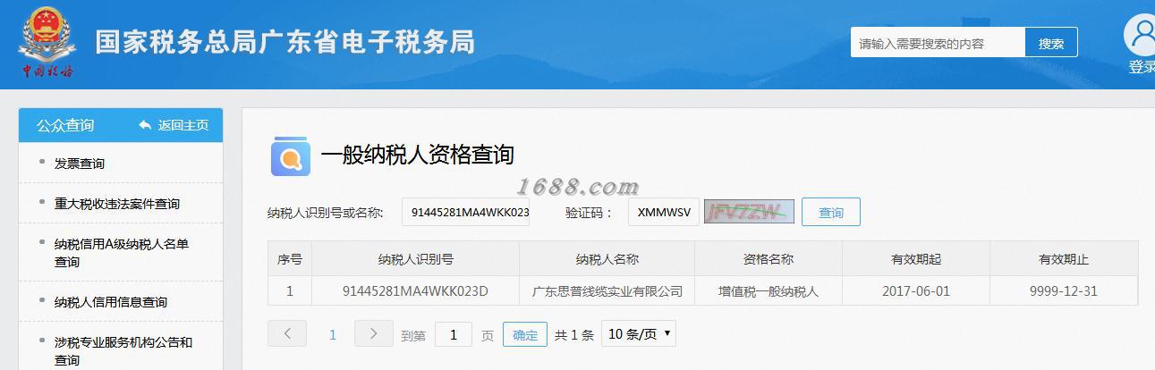Select page 1 in pagination
The width and height of the screenshot is (1155, 370).
pyautogui.click(x=333, y=334)
